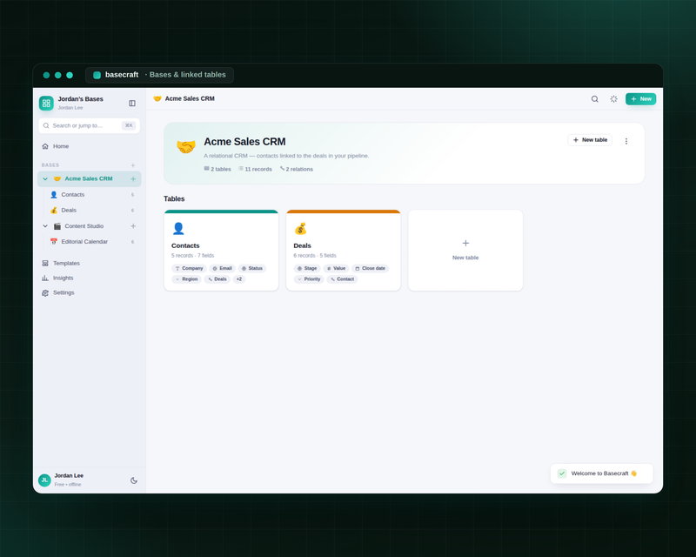Screen dimensions: 696x557
Task: Show the +2 hidden fields on Contacts card
Action: [x=239, y=279]
